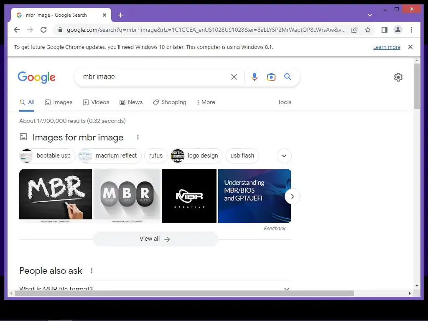The image size is (428, 321).
Task: Expand the More search categories menu
Action: point(206,102)
